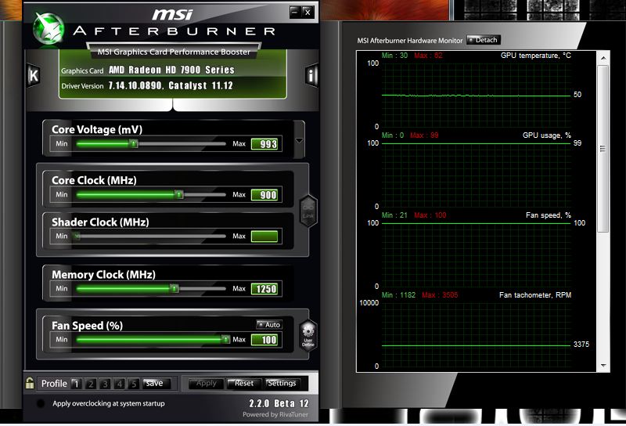
Task: Select Profile slot 1
Action: coord(76,384)
